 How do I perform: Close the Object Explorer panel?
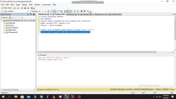pos(34,15)
